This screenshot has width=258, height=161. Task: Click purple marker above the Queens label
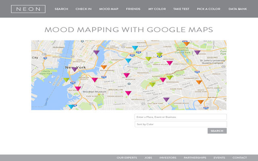click(x=197, y=53)
